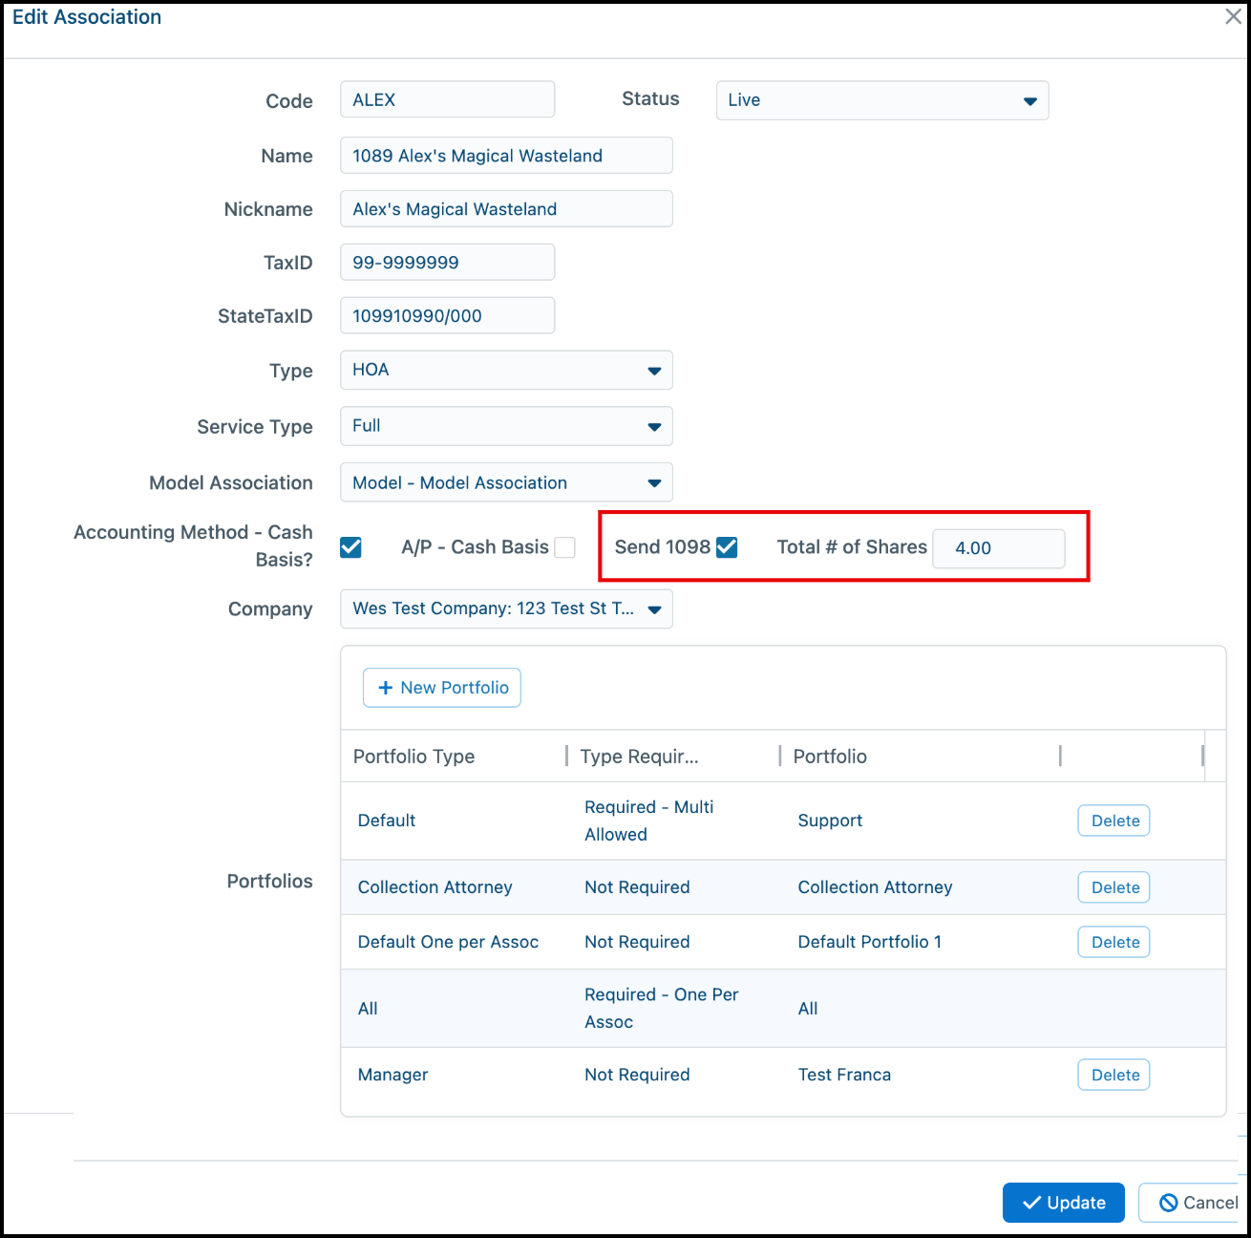Select the Default portfolio type cell

(387, 821)
